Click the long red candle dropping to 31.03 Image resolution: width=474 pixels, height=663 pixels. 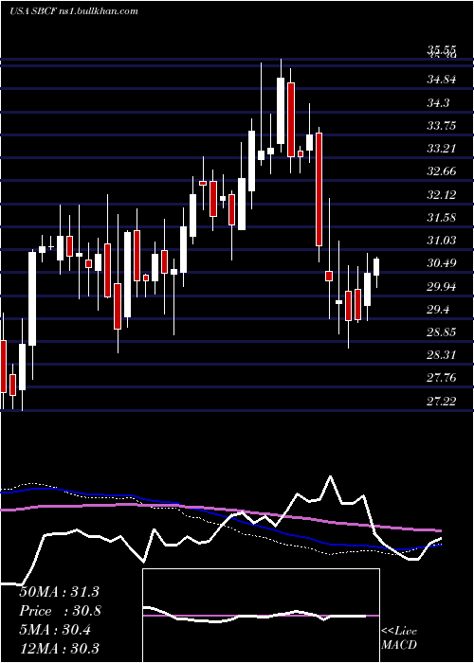coord(319,189)
